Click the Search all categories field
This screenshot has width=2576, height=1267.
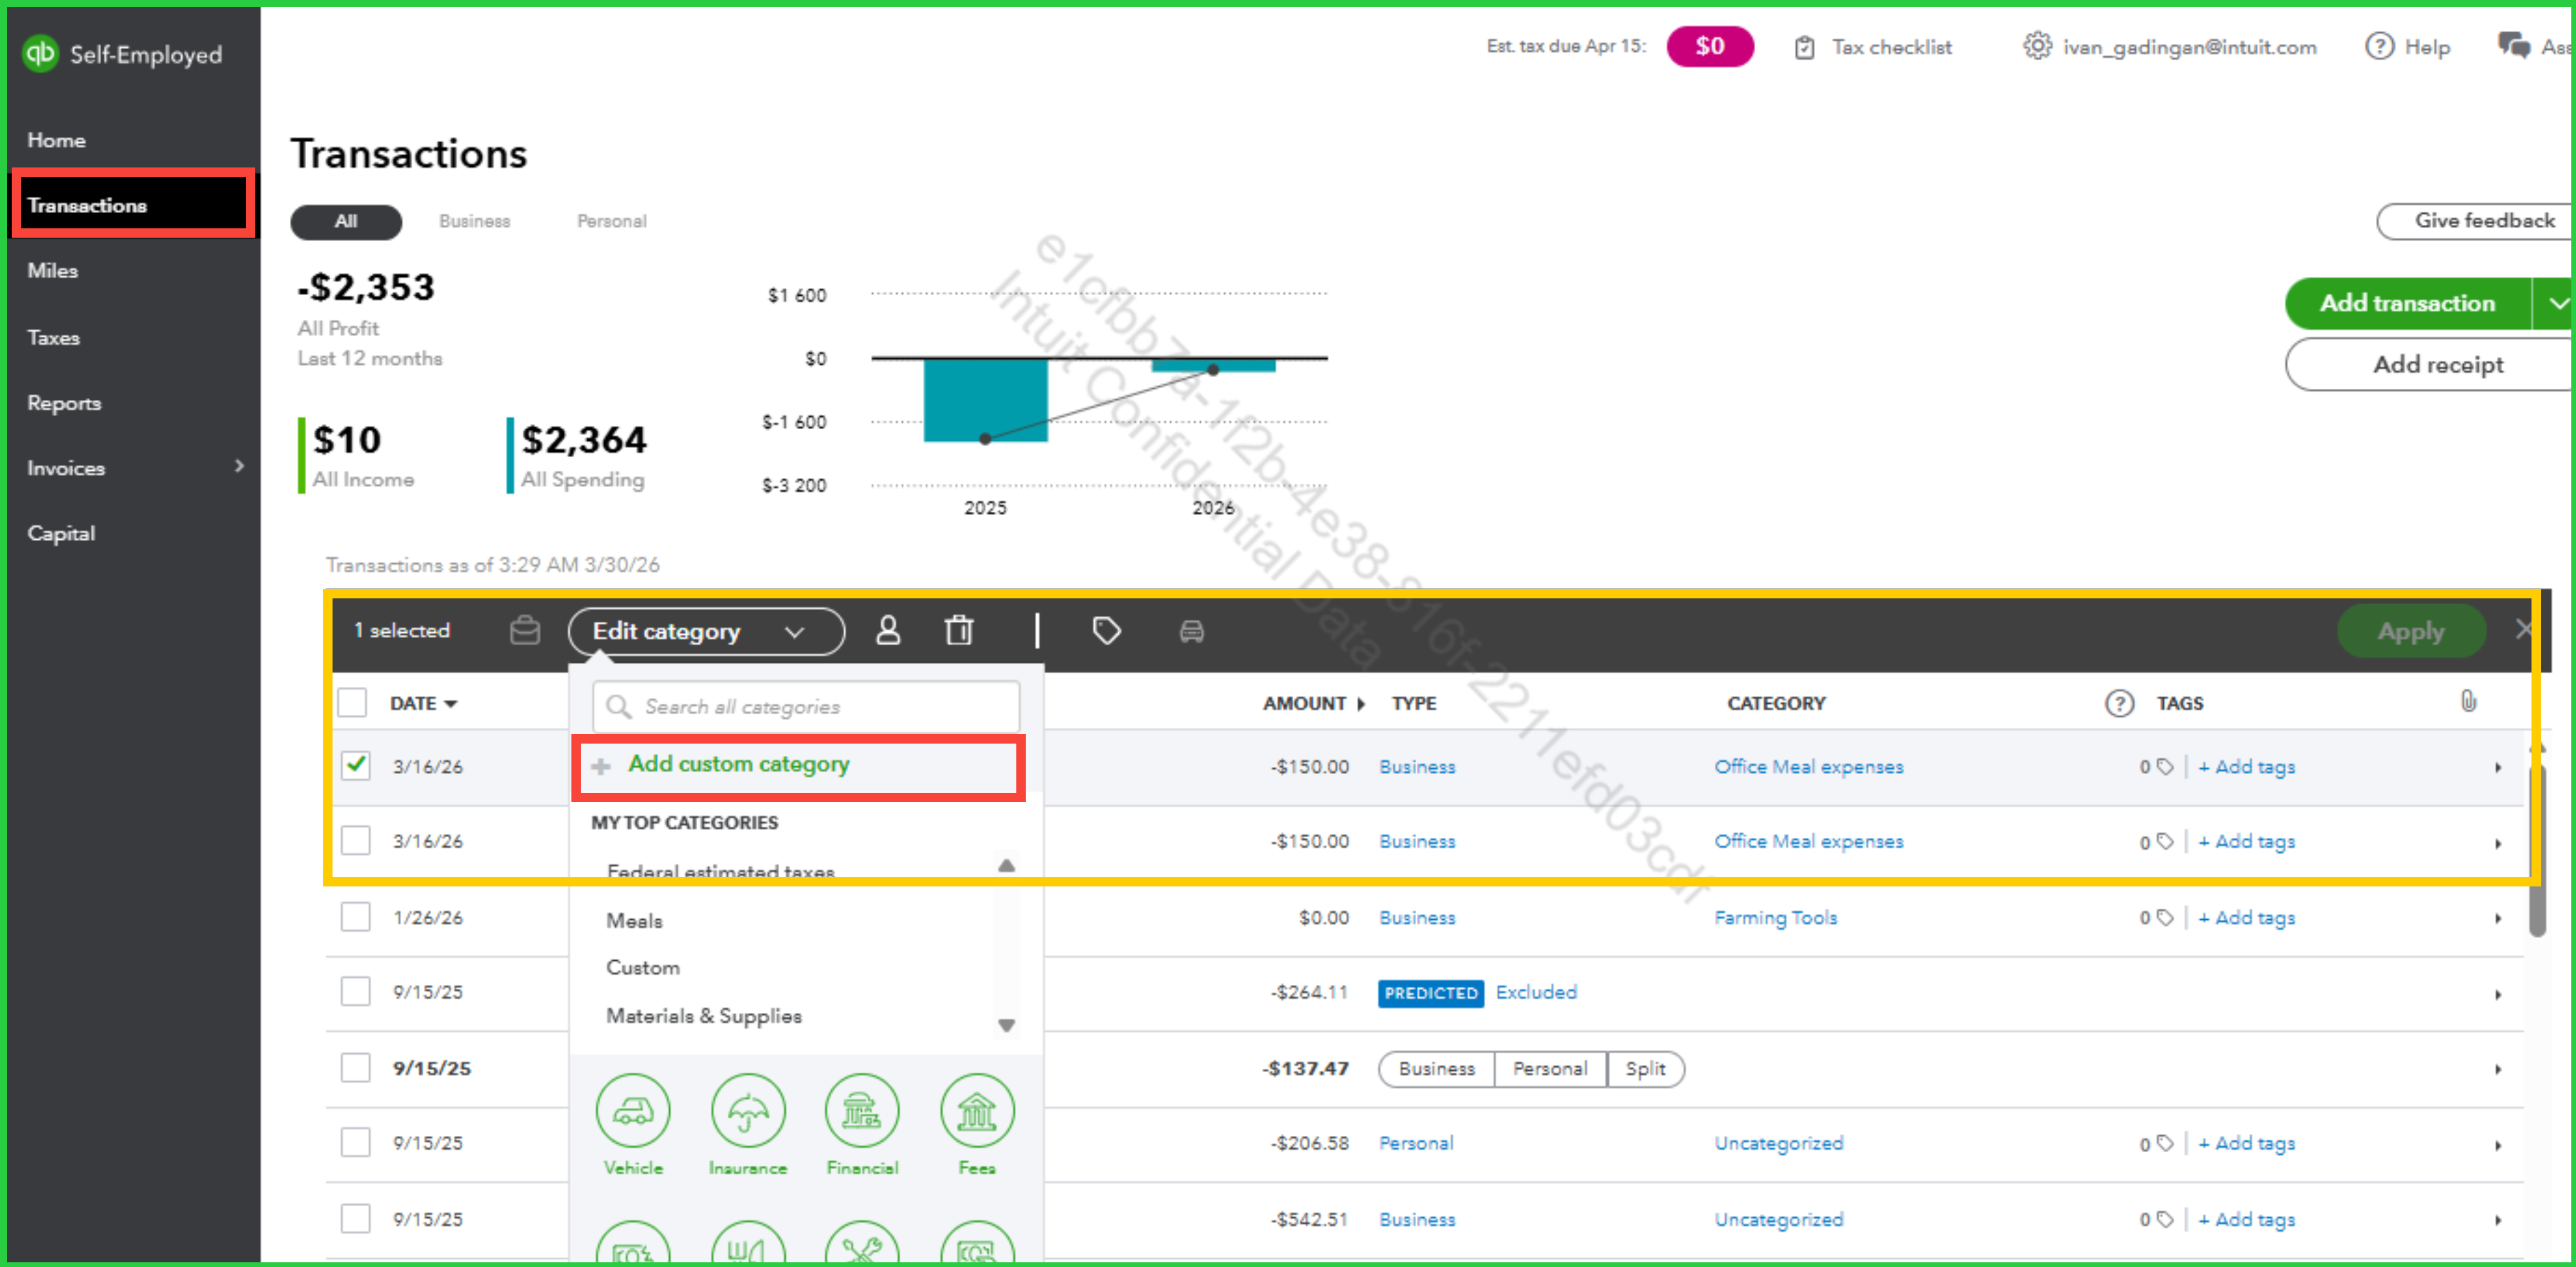pos(806,706)
